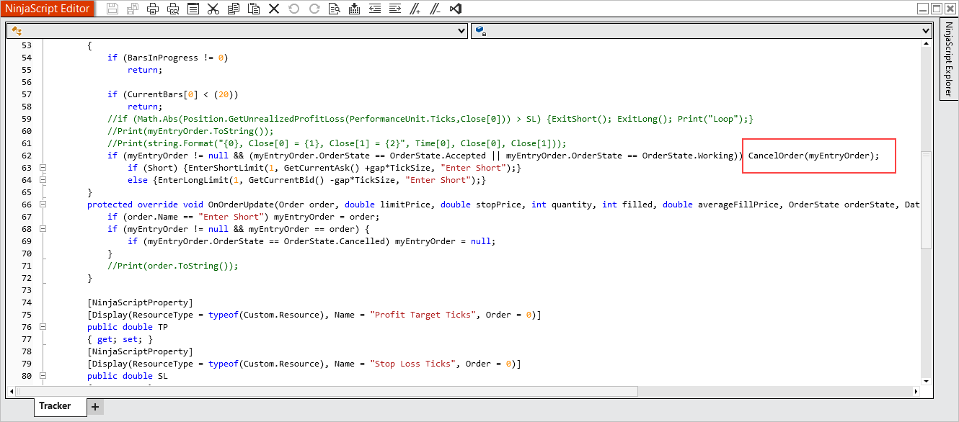The image size is (959, 422).
Task: Collapse the code fold at line 63
Action: click(43, 168)
